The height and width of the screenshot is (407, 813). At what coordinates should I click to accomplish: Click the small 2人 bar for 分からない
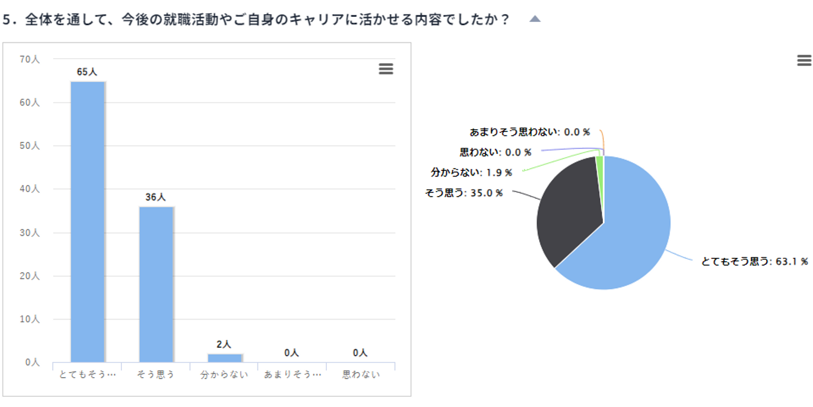pyautogui.click(x=224, y=358)
